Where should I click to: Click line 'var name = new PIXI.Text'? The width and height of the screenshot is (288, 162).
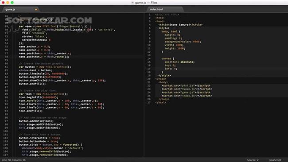click(x=53, y=26)
